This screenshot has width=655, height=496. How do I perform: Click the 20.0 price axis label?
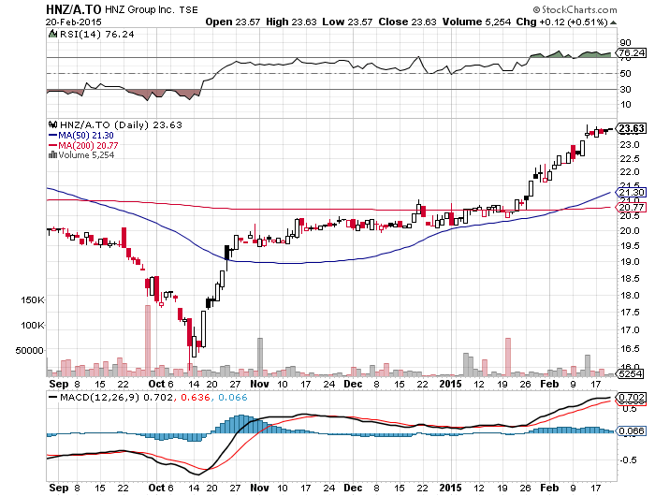click(630, 230)
